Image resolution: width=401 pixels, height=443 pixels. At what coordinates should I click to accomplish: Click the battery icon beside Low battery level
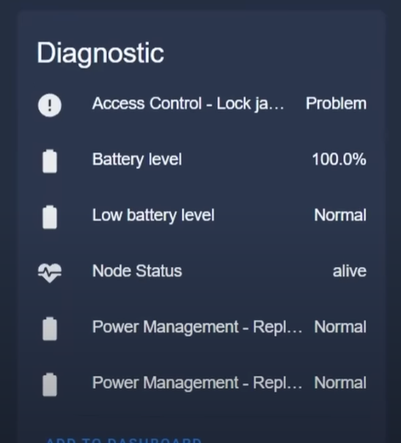tap(50, 217)
